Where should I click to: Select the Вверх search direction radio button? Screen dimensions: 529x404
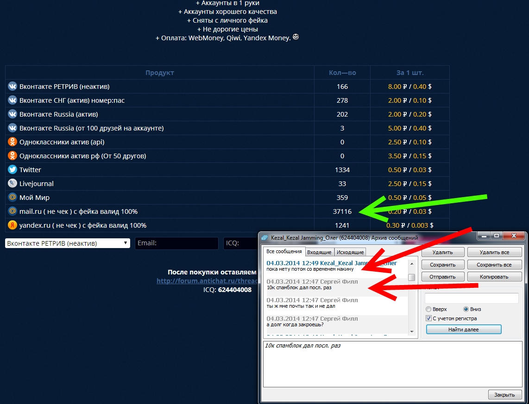[428, 309]
